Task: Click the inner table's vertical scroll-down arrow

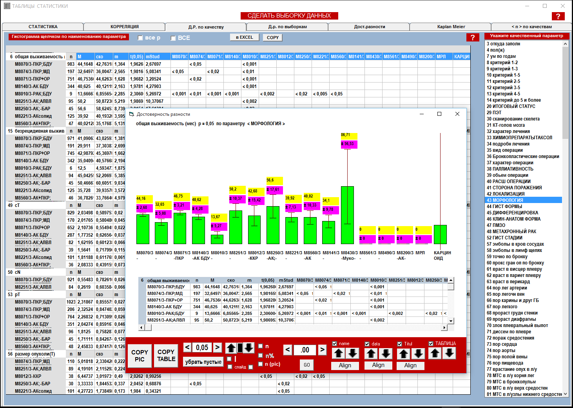Action: 451,321
